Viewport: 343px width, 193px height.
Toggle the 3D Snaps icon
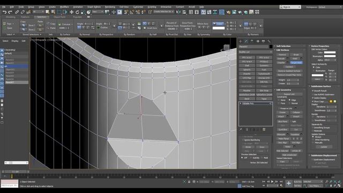(x=126, y=12)
